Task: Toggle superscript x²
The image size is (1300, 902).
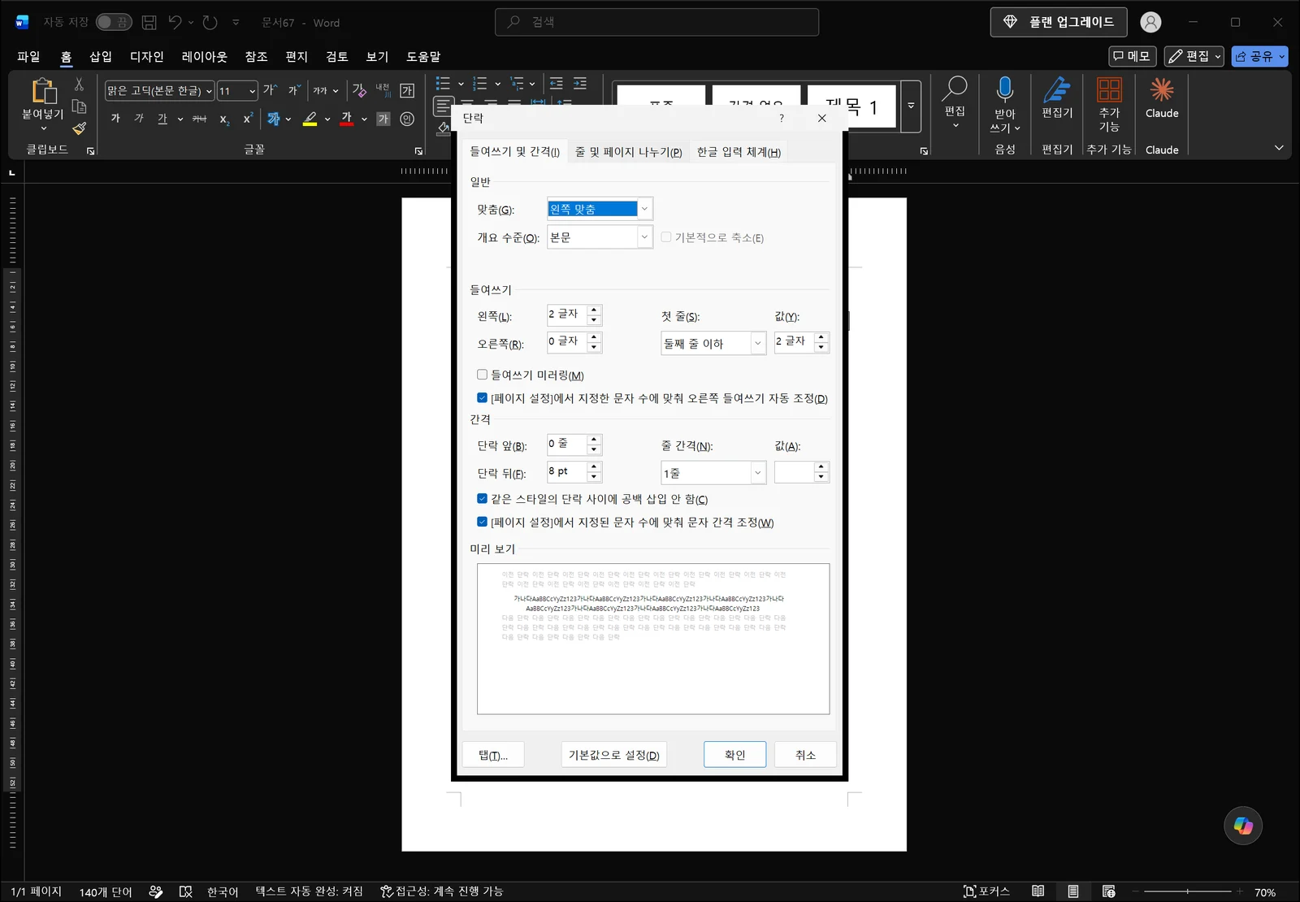Action: [x=248, y=119]
